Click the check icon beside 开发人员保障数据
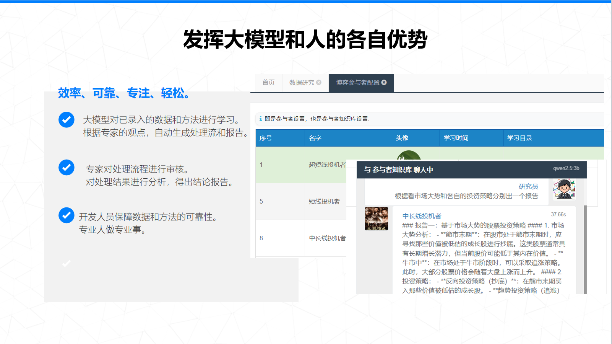 [67, 215]
